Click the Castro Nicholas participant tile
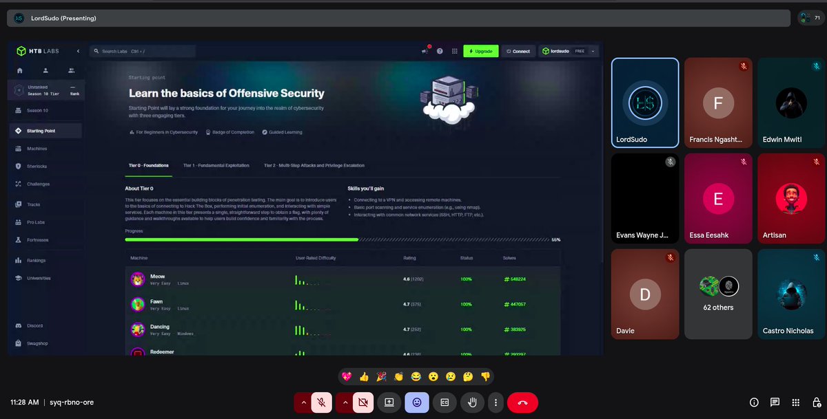 (791, 294)
